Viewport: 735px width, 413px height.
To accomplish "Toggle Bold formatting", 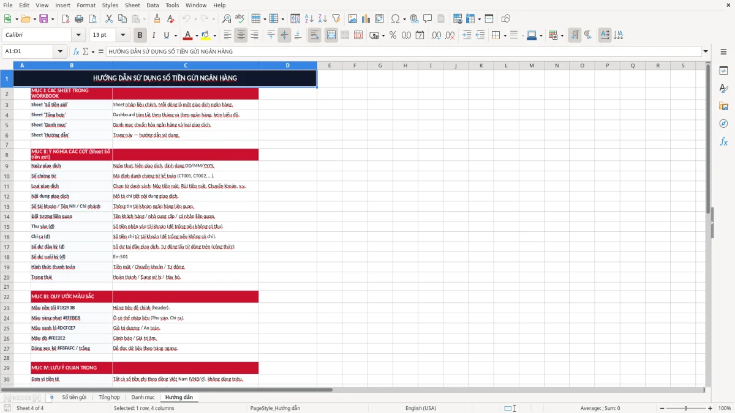I will (x=140, y=35).
